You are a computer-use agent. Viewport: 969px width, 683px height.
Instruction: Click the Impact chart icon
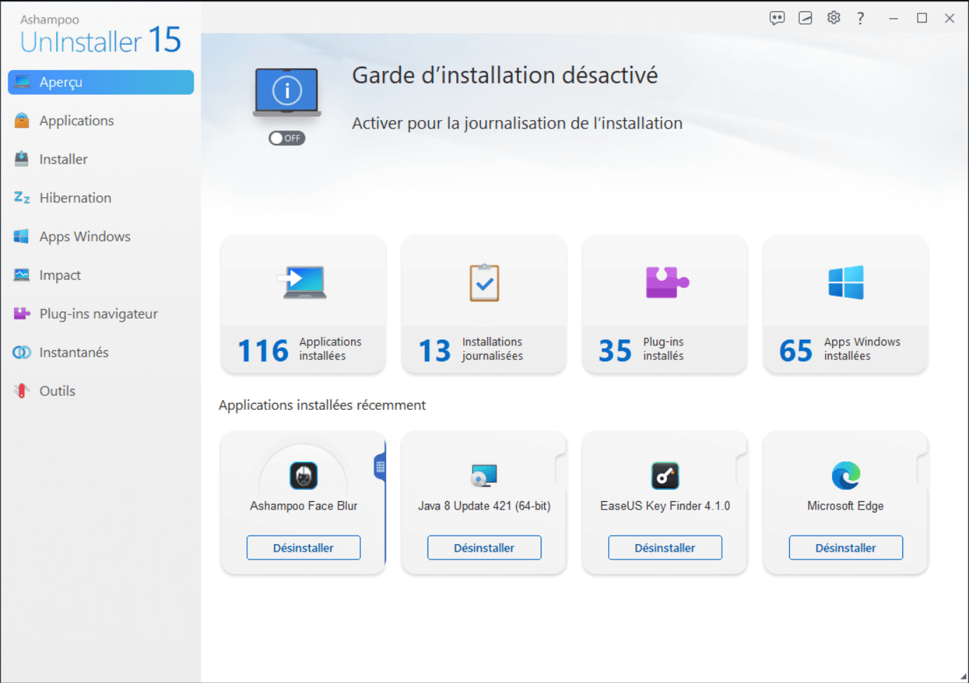pos(22,275)
